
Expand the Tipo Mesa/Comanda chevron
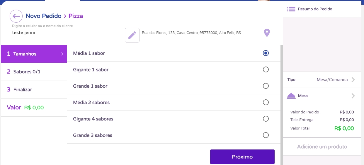353,80
